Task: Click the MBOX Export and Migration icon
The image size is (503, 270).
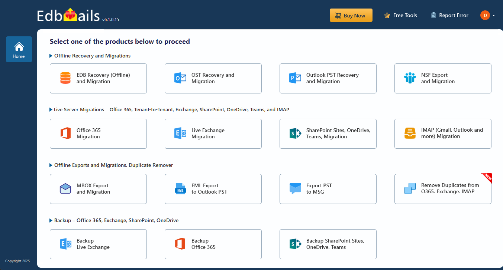Action: point(65,189)
